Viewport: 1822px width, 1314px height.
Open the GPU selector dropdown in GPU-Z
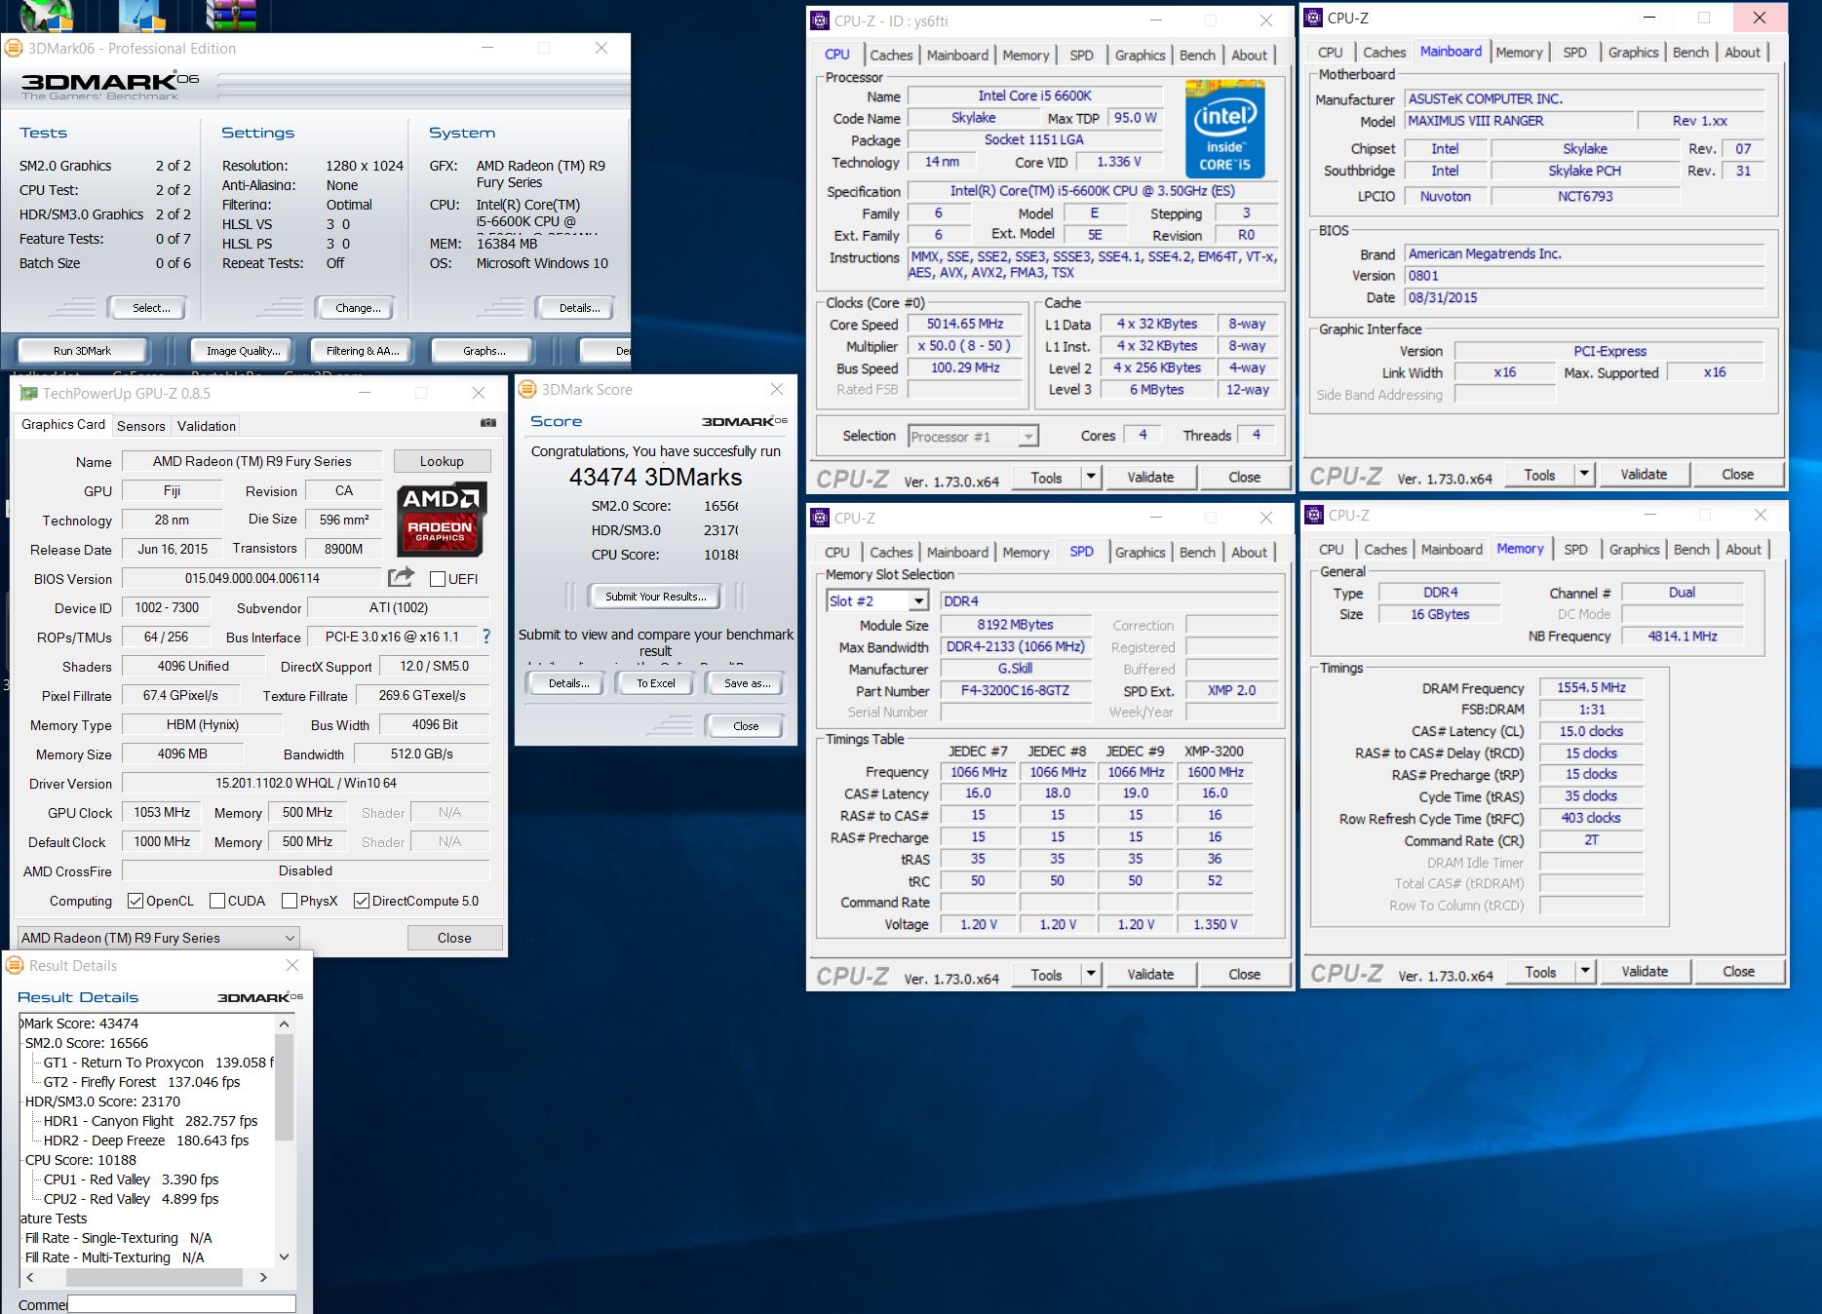[159, 938]
